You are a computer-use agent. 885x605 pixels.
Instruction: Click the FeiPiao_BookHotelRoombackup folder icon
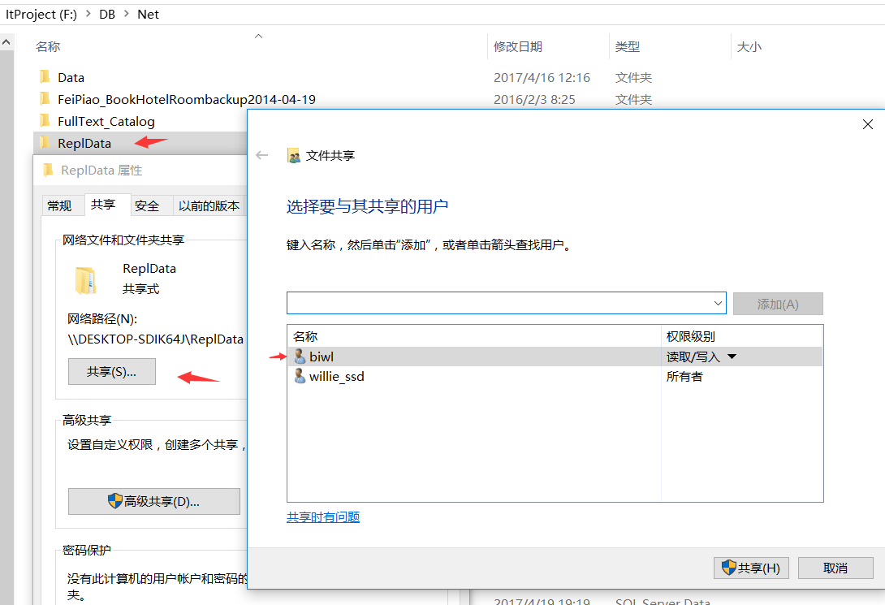point(45,99)
